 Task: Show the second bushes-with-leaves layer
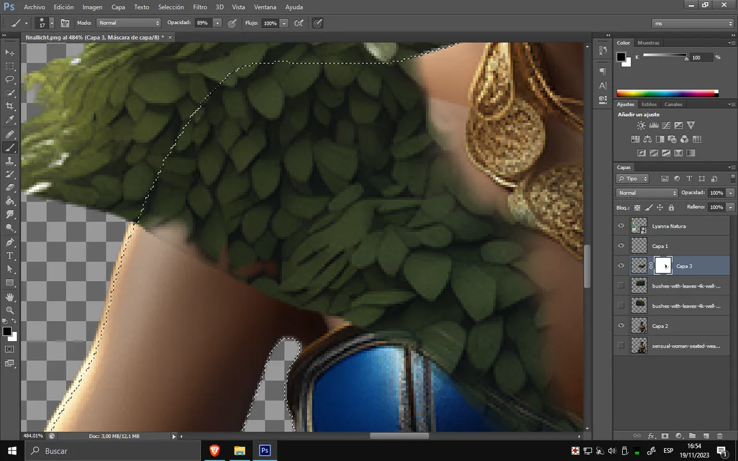(x=621, y=305)
